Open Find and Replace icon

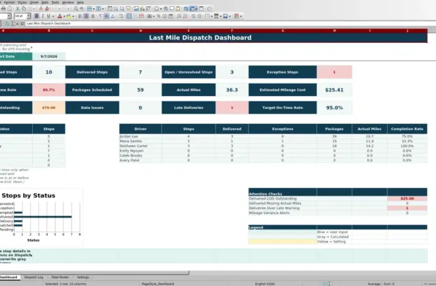coord(76,9)
